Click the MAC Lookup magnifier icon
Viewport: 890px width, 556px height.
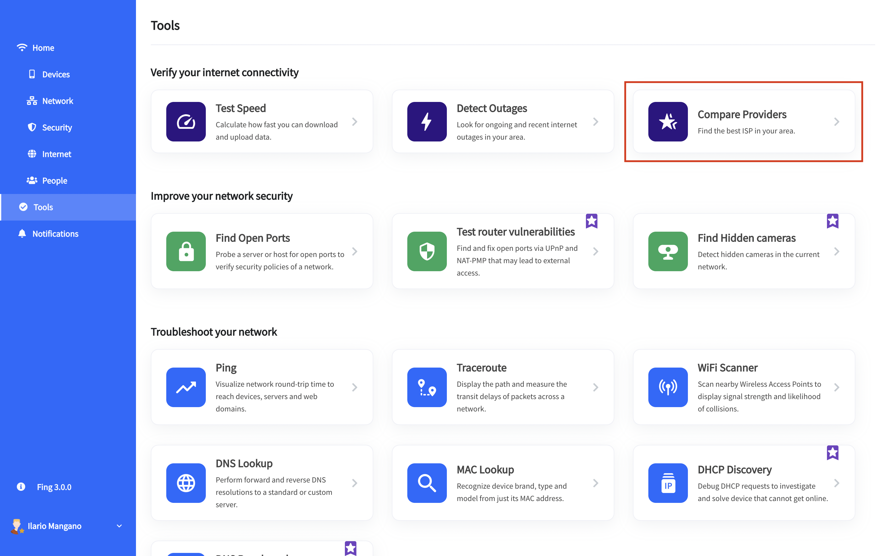coord(426,483)
